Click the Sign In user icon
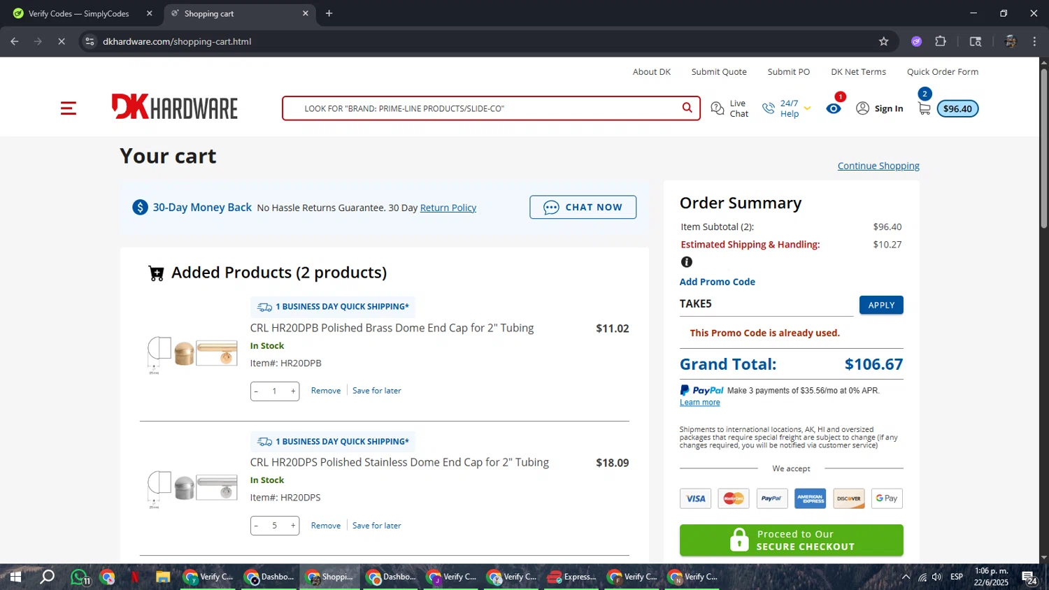Image resolution: width=1049 pixels, height=590 pixels. click(863, 108)
